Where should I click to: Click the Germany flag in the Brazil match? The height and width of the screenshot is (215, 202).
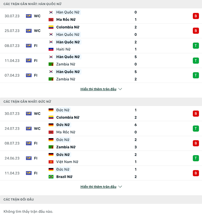51,169
